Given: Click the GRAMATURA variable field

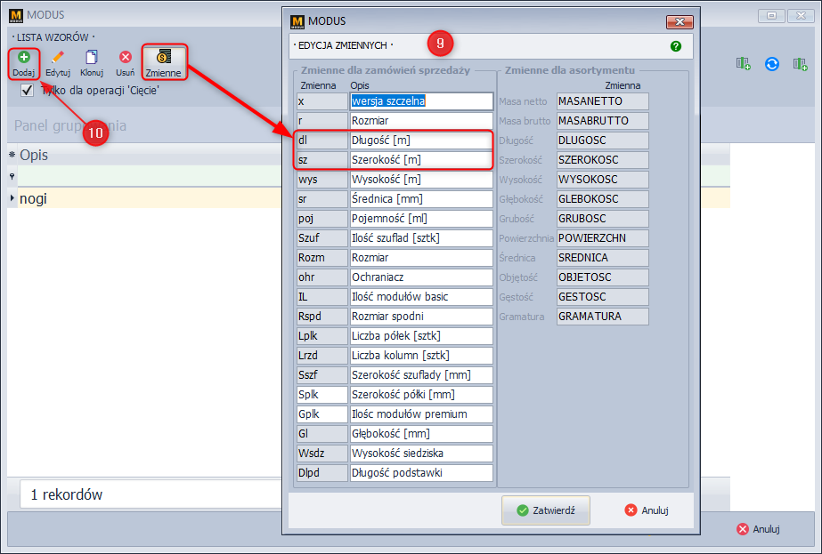Looking at the screenshot, I should [602, 317].
